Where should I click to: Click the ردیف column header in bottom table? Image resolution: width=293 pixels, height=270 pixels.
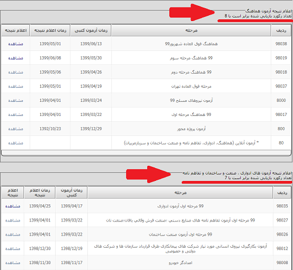pos(282,193)
